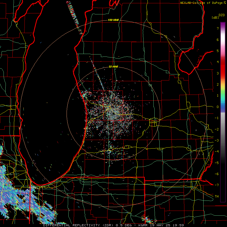The image size is (227, 227).
Task: Click the -4 dB tick label
Action: 217,152
